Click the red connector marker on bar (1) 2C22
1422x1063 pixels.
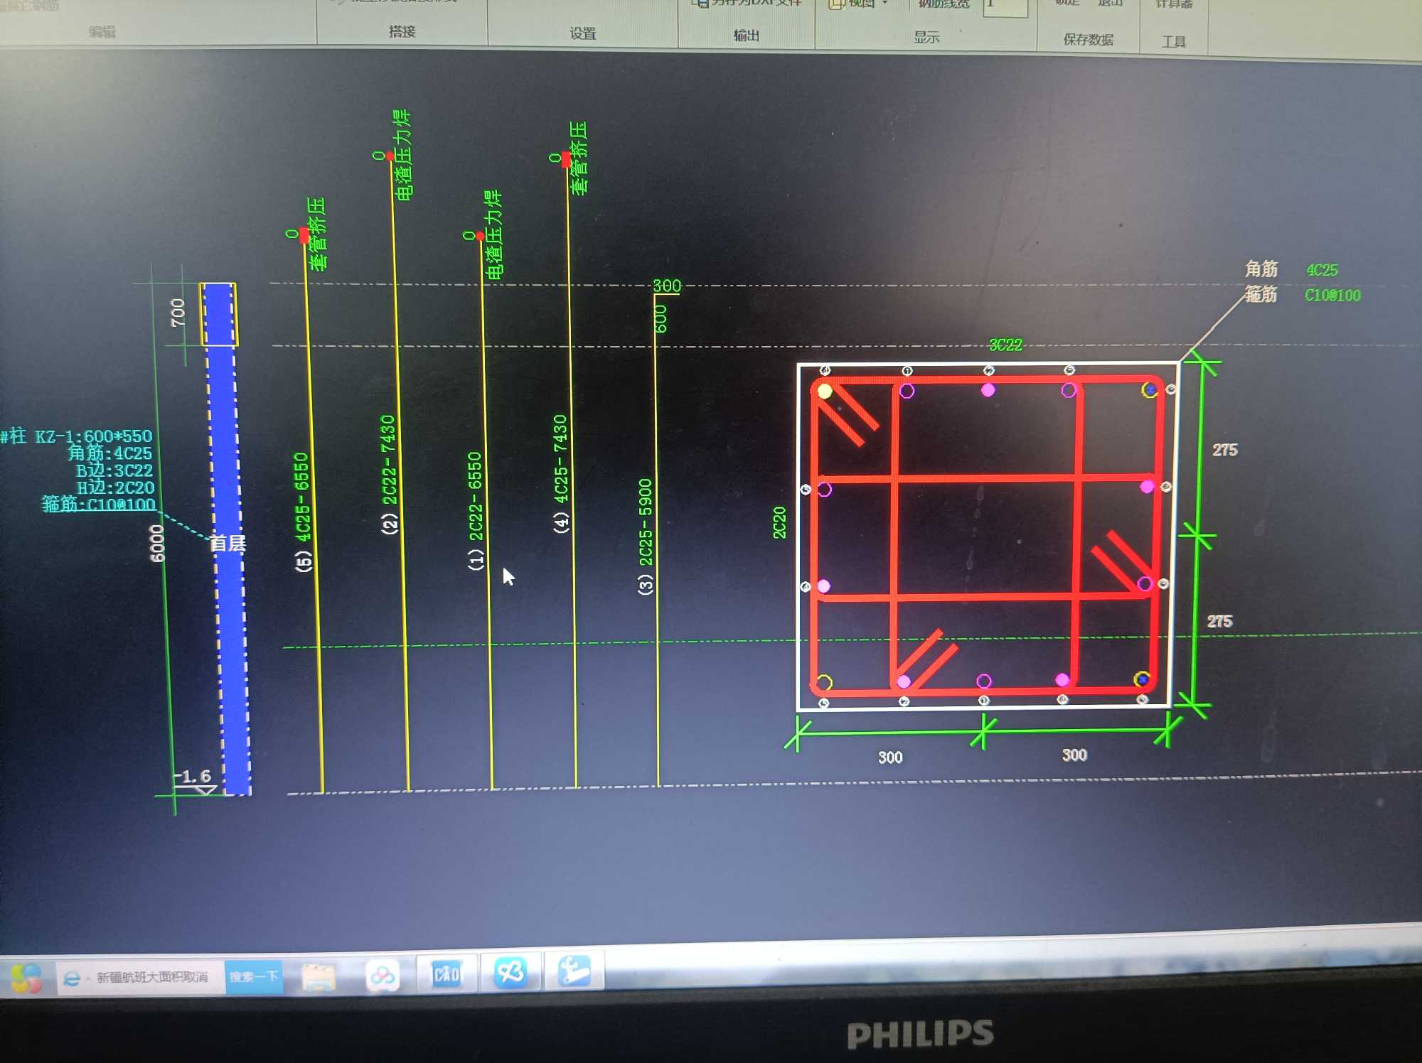pyautogui.click(x=481, y=235)
